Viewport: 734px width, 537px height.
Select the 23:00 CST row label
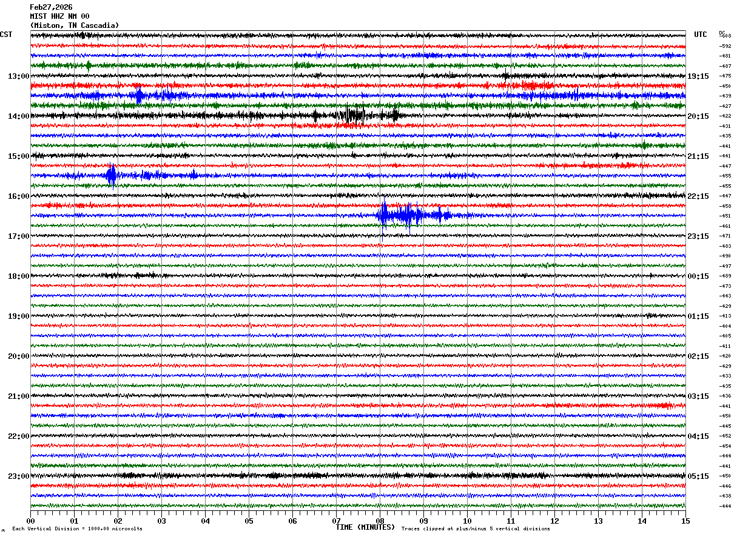[x=19, y=476]
